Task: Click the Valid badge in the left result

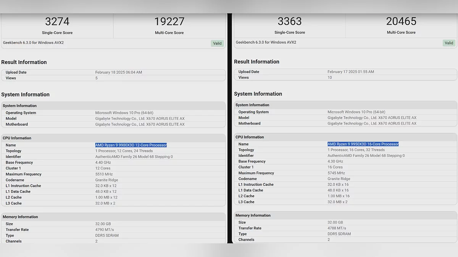Action: click(x=218, y=43)
